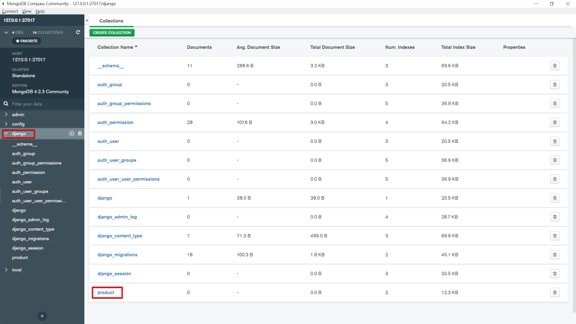
Task: Open the product collection link
Action: click(106, 292)
